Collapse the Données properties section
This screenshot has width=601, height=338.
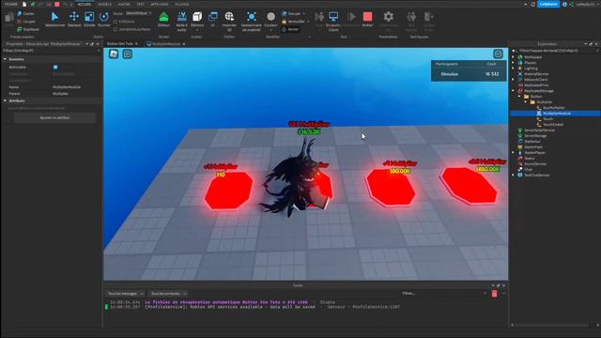(5, 59)
